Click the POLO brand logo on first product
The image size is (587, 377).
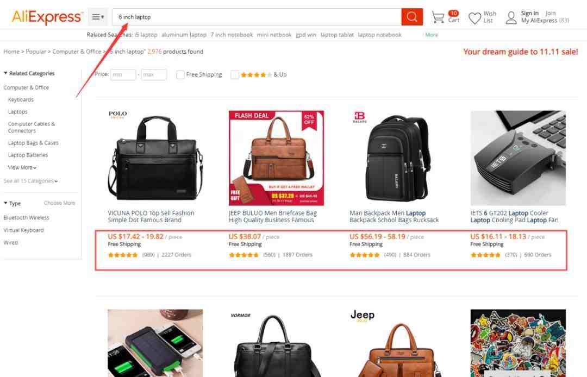click(117, 114)
